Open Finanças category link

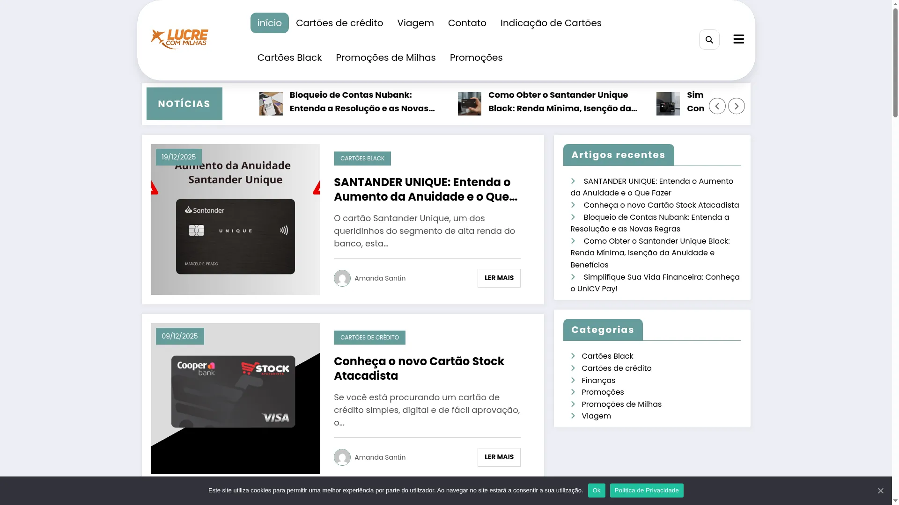point(598,381)
